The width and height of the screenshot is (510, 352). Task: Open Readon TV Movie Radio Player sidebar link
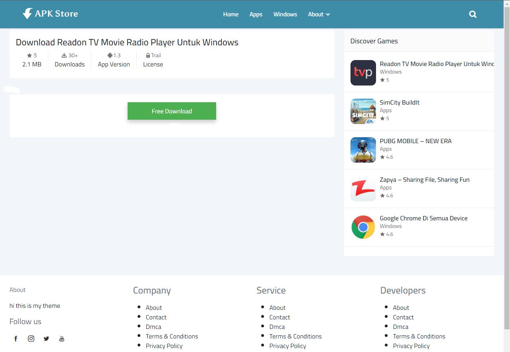point(437,64)
